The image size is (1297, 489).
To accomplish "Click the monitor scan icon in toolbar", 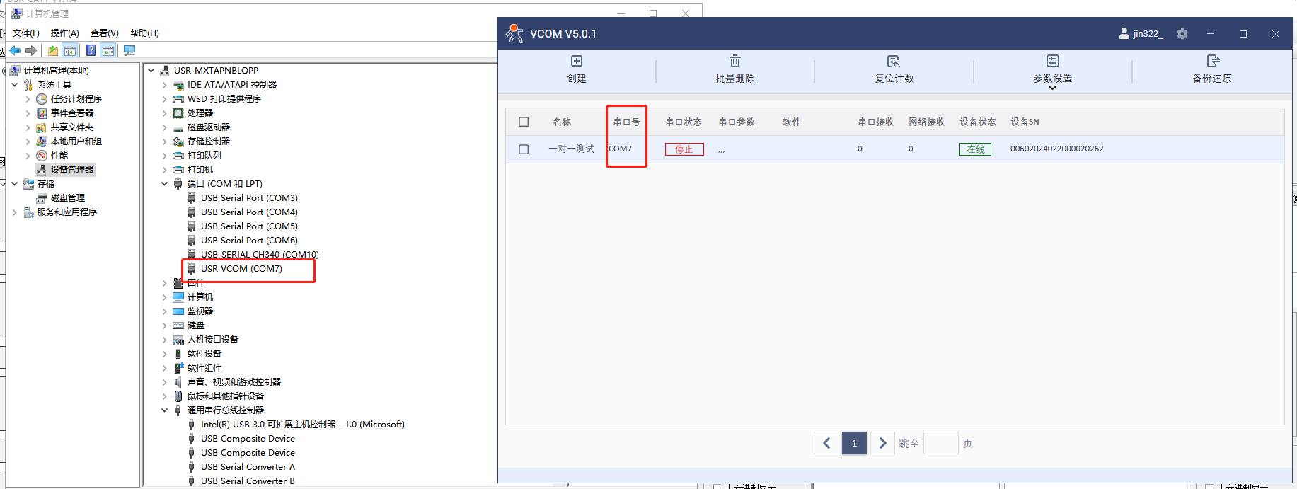I will (129, 50).
